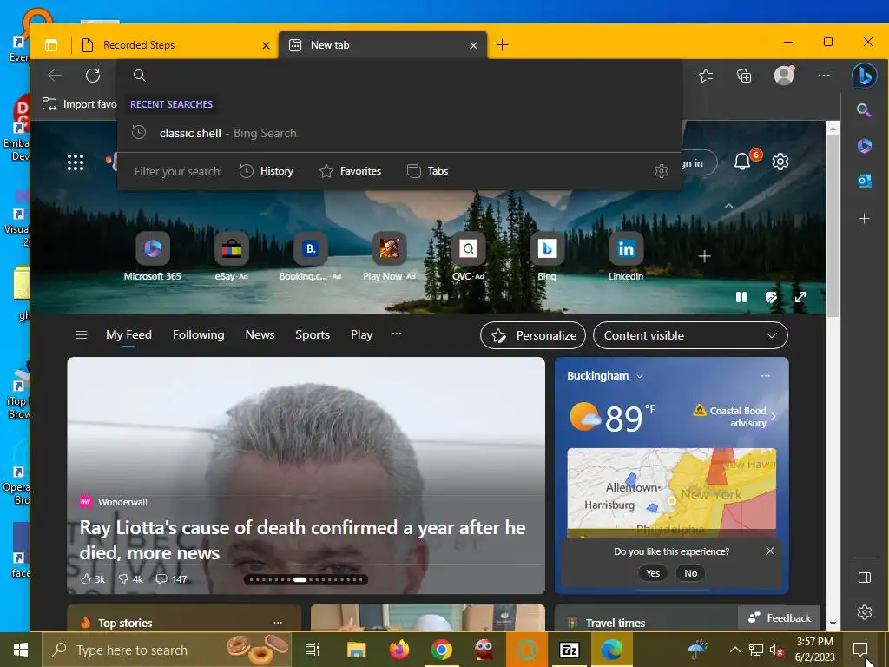
Task: Toggle the sidebar layout icon
Action: coord(864,578)
